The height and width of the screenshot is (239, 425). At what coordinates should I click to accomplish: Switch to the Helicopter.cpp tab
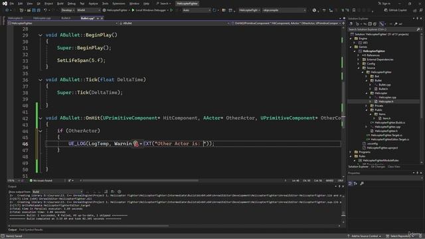tap(42, 18)
